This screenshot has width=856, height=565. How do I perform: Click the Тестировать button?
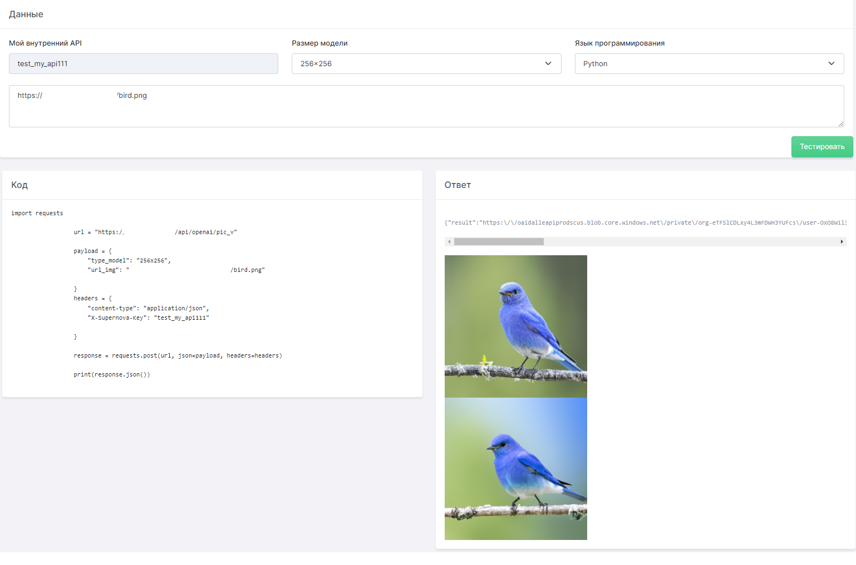pyautogui.click(x=822, y=147)
